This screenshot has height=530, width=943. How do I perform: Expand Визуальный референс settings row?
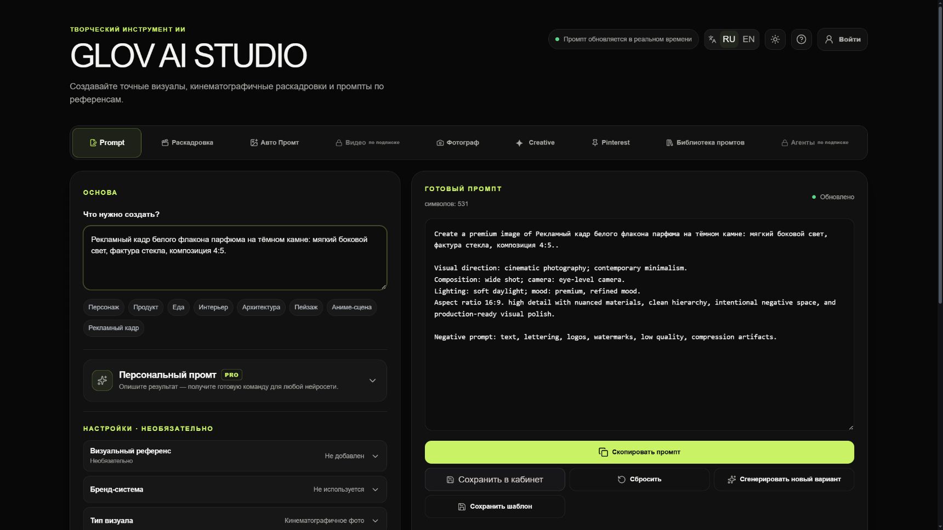235,456
